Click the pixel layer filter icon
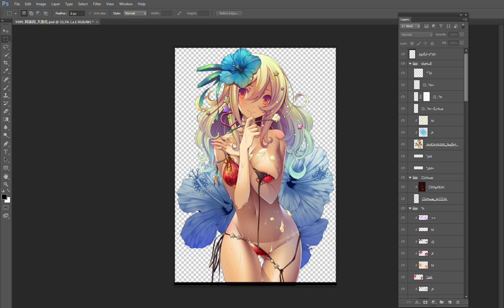This screenshot has height=308, width=504. (427, 26)
